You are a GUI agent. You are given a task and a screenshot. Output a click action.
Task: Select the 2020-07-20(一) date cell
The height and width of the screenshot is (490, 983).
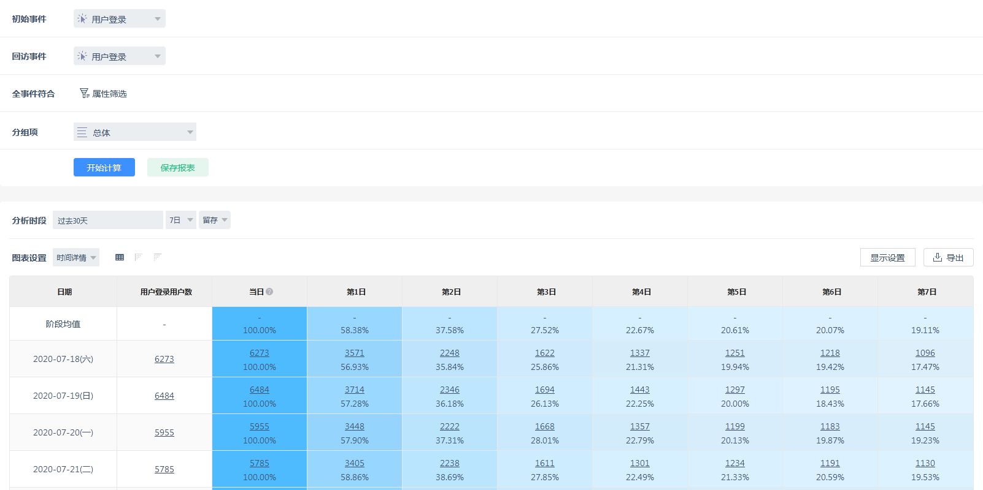pos(63,432)
